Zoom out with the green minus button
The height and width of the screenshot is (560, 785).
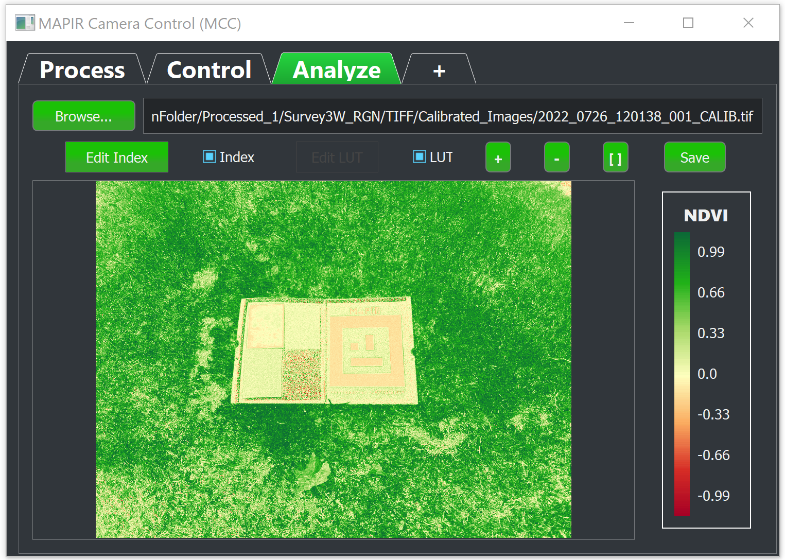(556, 157)
